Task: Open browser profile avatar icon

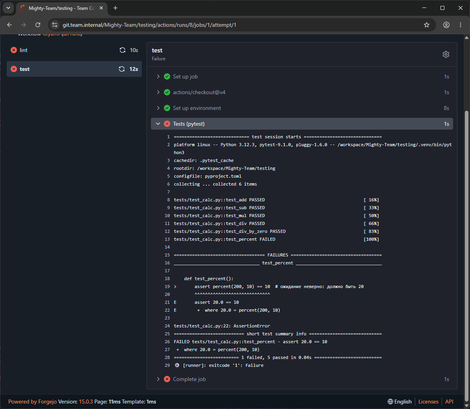Action: pyautogui.click(x=446, y=25)
